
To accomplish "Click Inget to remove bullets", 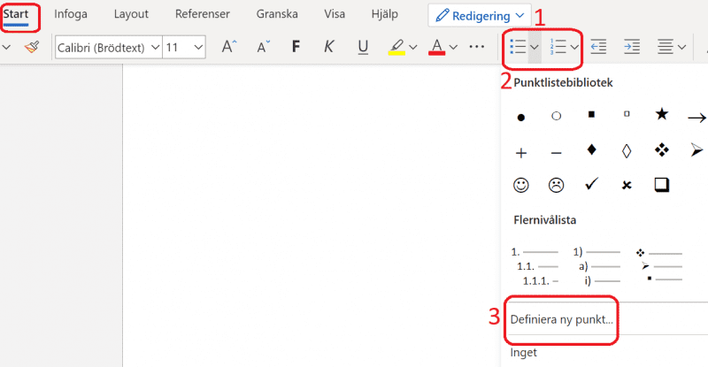I will (x=524, y=353).
